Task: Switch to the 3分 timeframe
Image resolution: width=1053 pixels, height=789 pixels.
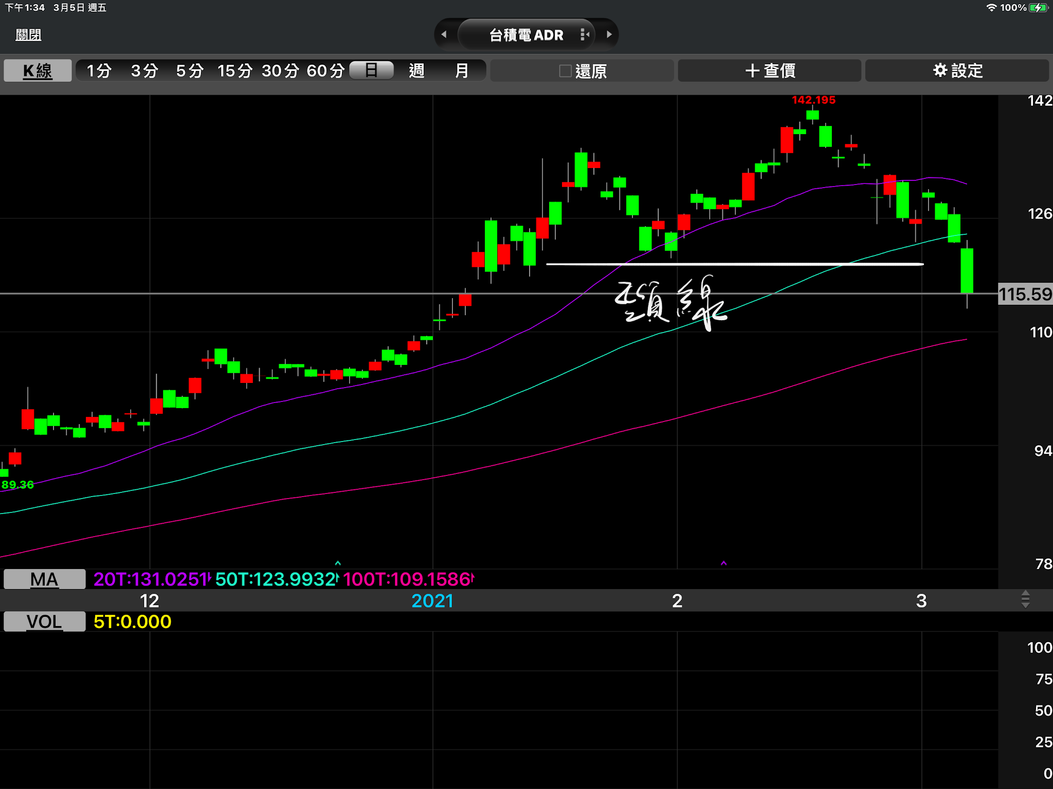Action: (x=144, y=70)
